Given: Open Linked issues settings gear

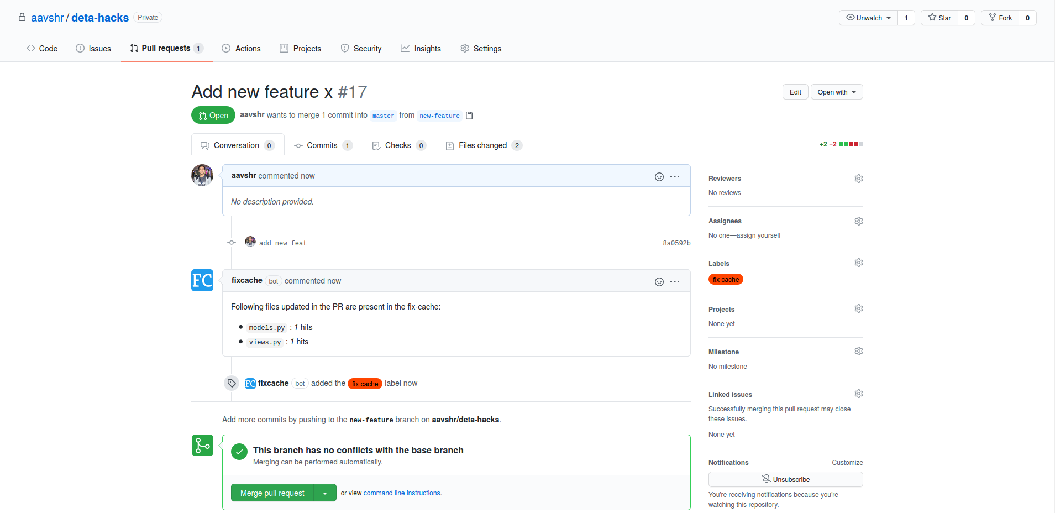Looking at the screenshot, I should [858, 394].
